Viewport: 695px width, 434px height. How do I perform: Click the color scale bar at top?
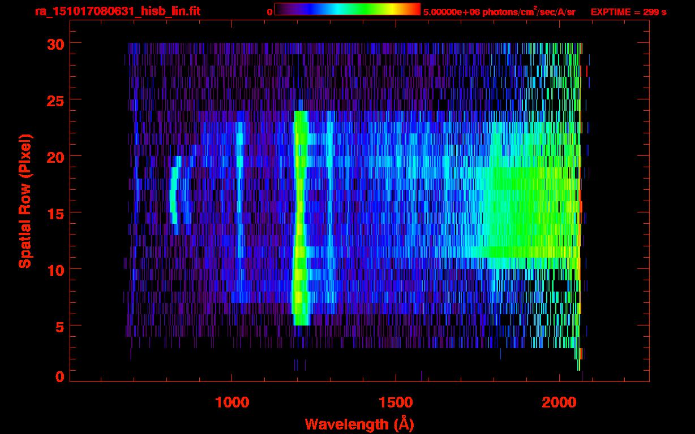347,10
